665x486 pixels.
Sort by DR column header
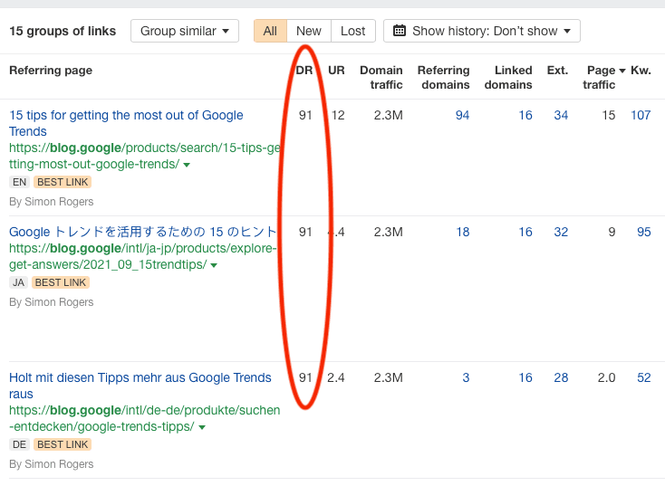tap(304, 71)
